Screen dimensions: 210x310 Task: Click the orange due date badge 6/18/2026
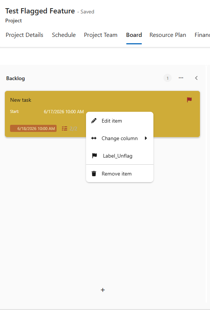[34, 129]
